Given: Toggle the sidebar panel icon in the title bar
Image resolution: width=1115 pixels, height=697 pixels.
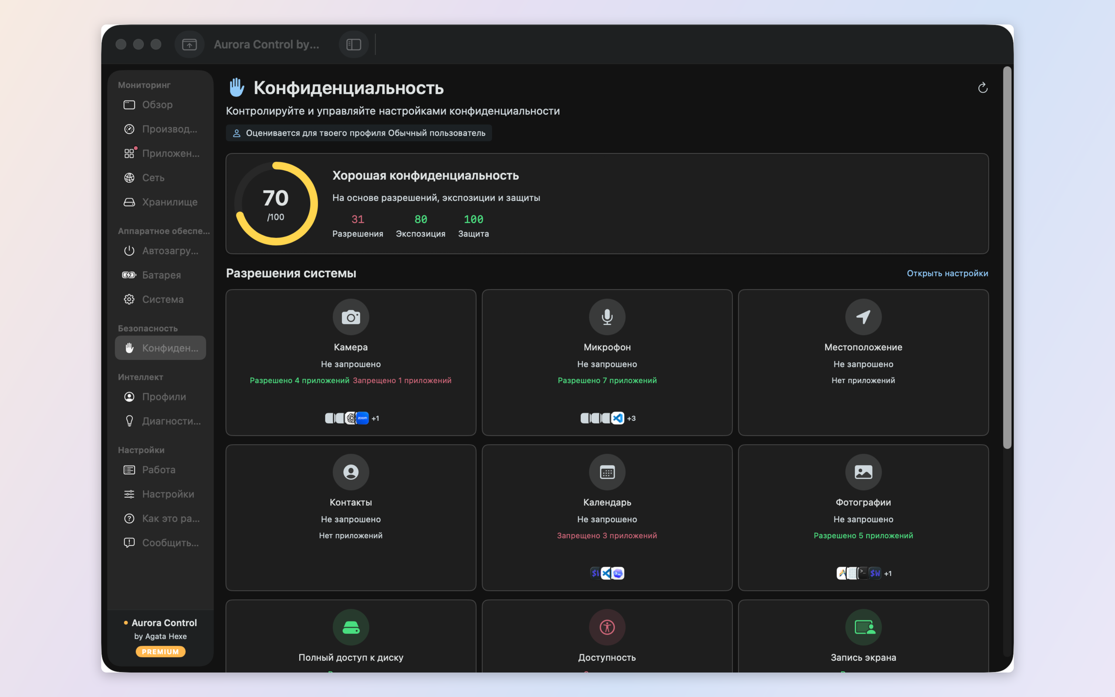Looking at the screenshot, I should [353, 44].
